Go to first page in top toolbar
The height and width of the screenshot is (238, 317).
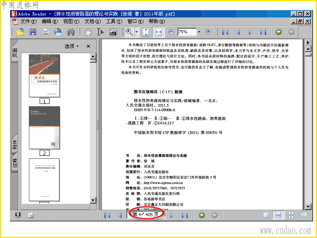click(x=225, y=32)
